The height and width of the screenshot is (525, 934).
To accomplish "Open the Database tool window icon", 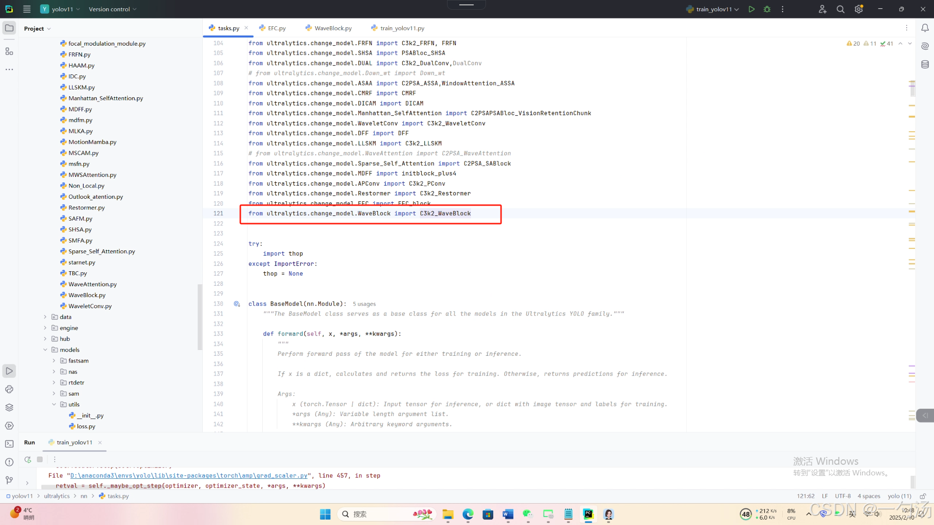I will point(925,64).
